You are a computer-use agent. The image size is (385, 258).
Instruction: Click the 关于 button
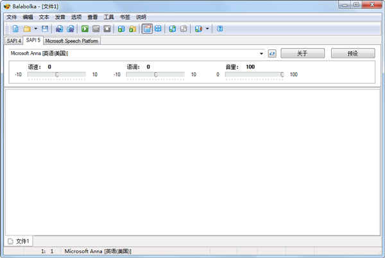tap(302, 54)
